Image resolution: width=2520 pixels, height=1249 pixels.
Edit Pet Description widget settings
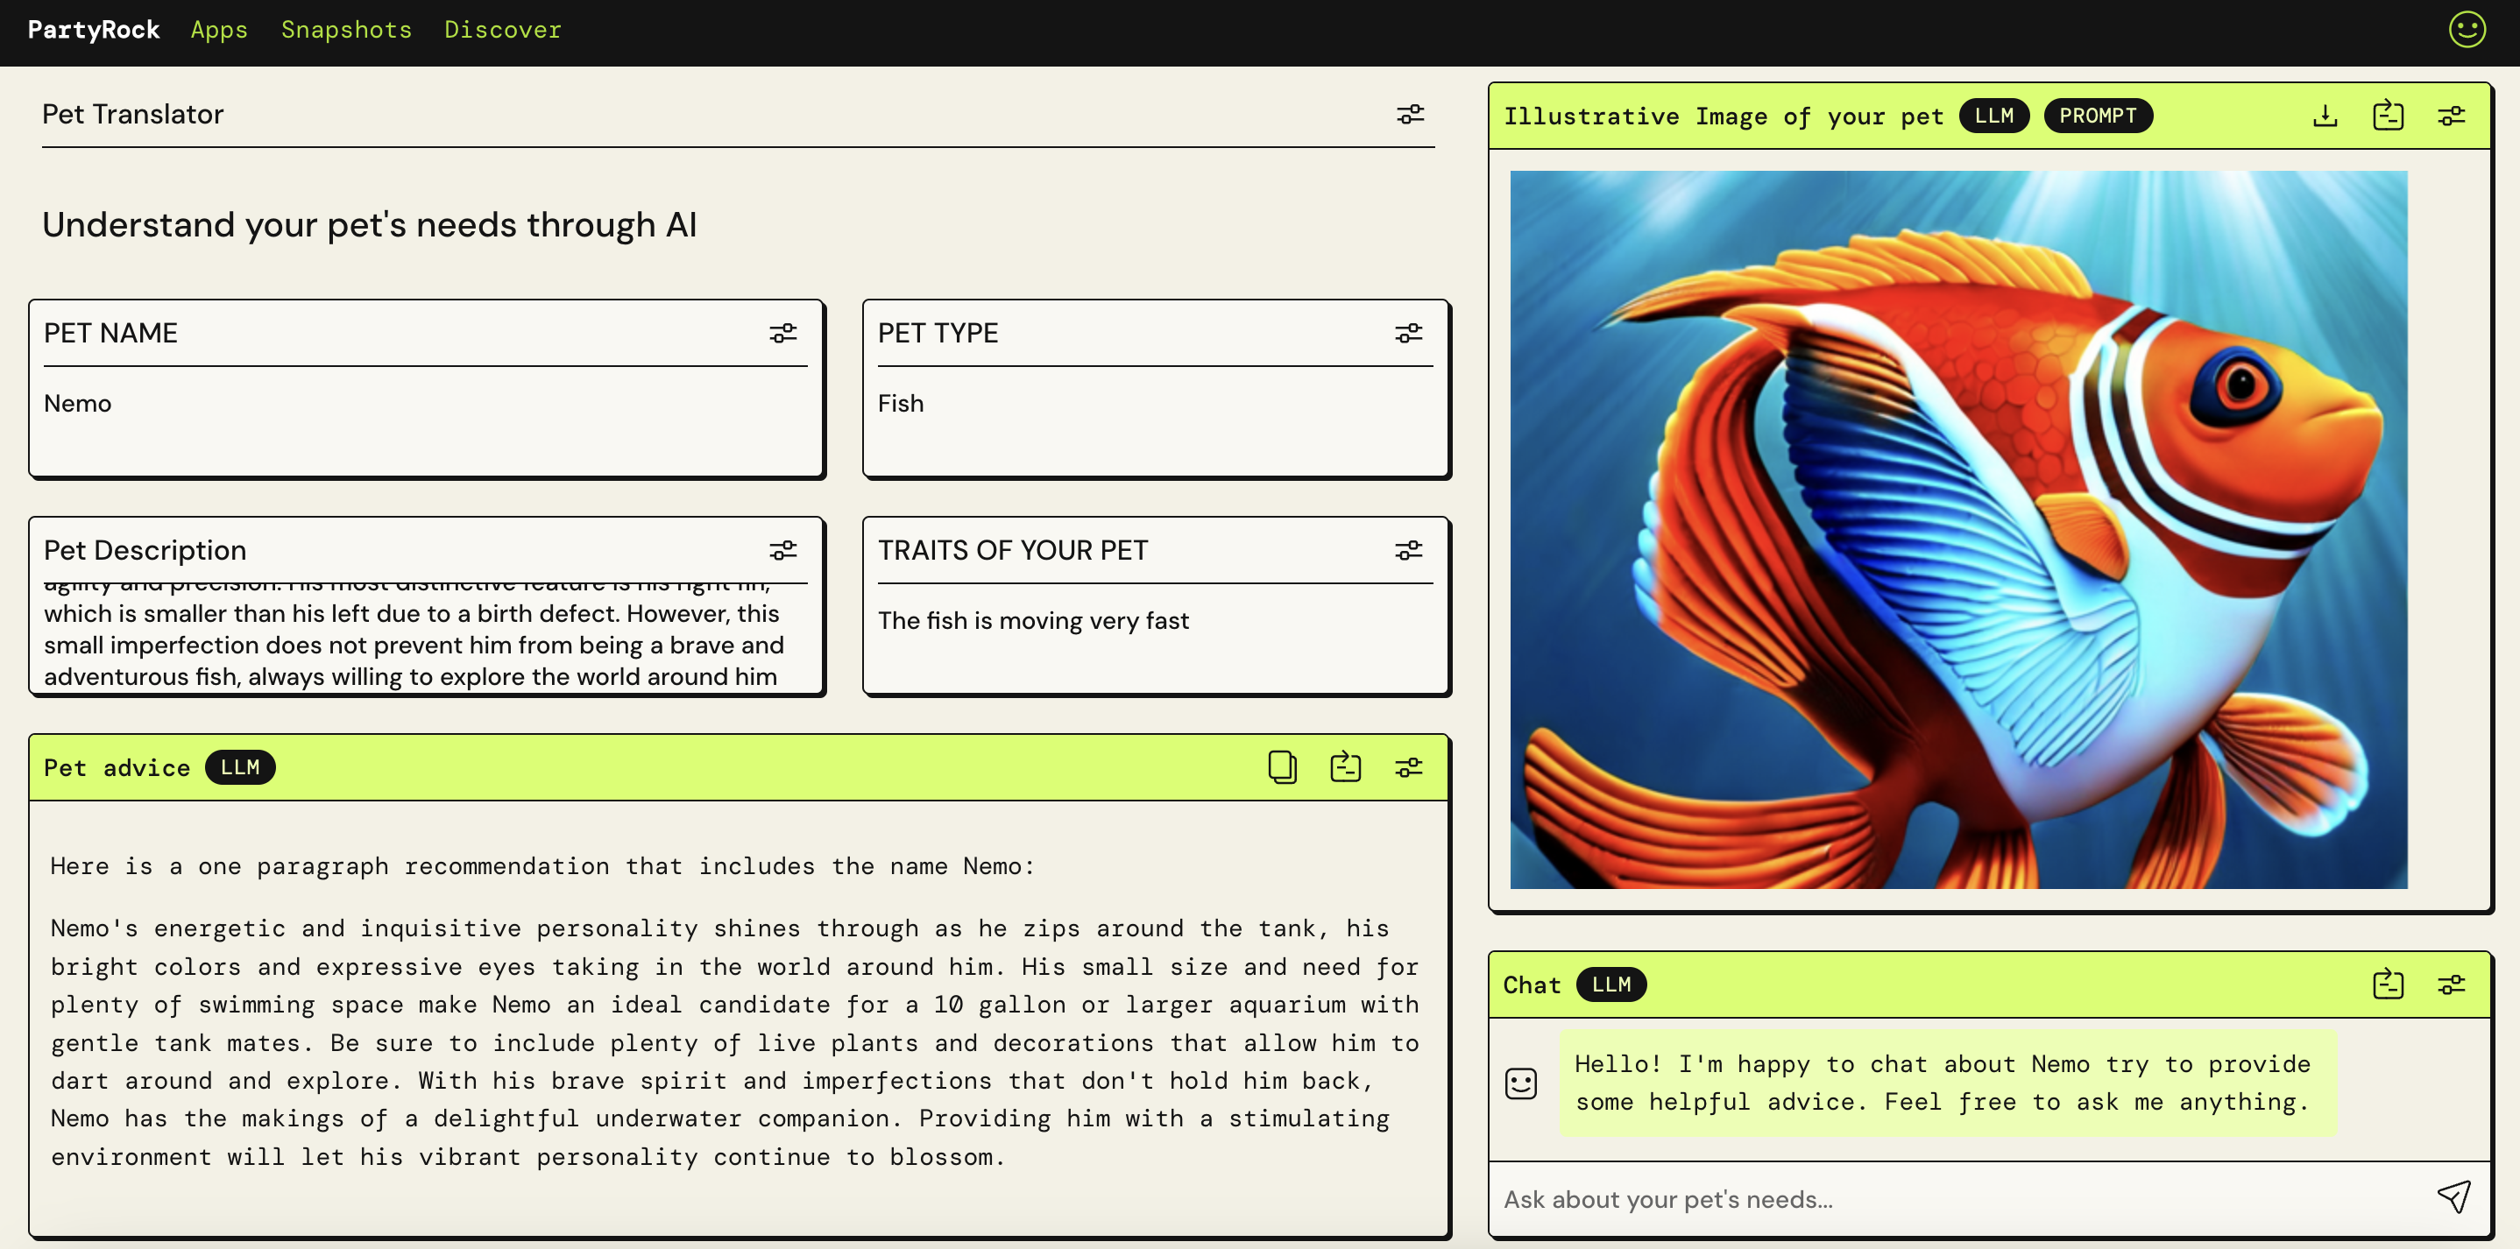(782, 551)
